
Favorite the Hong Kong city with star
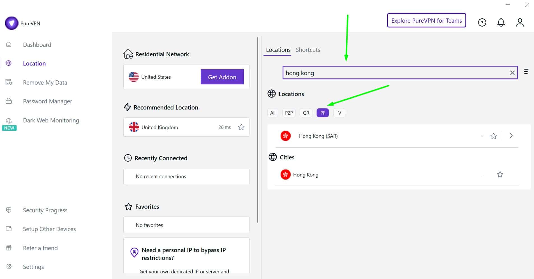(500, 175)
